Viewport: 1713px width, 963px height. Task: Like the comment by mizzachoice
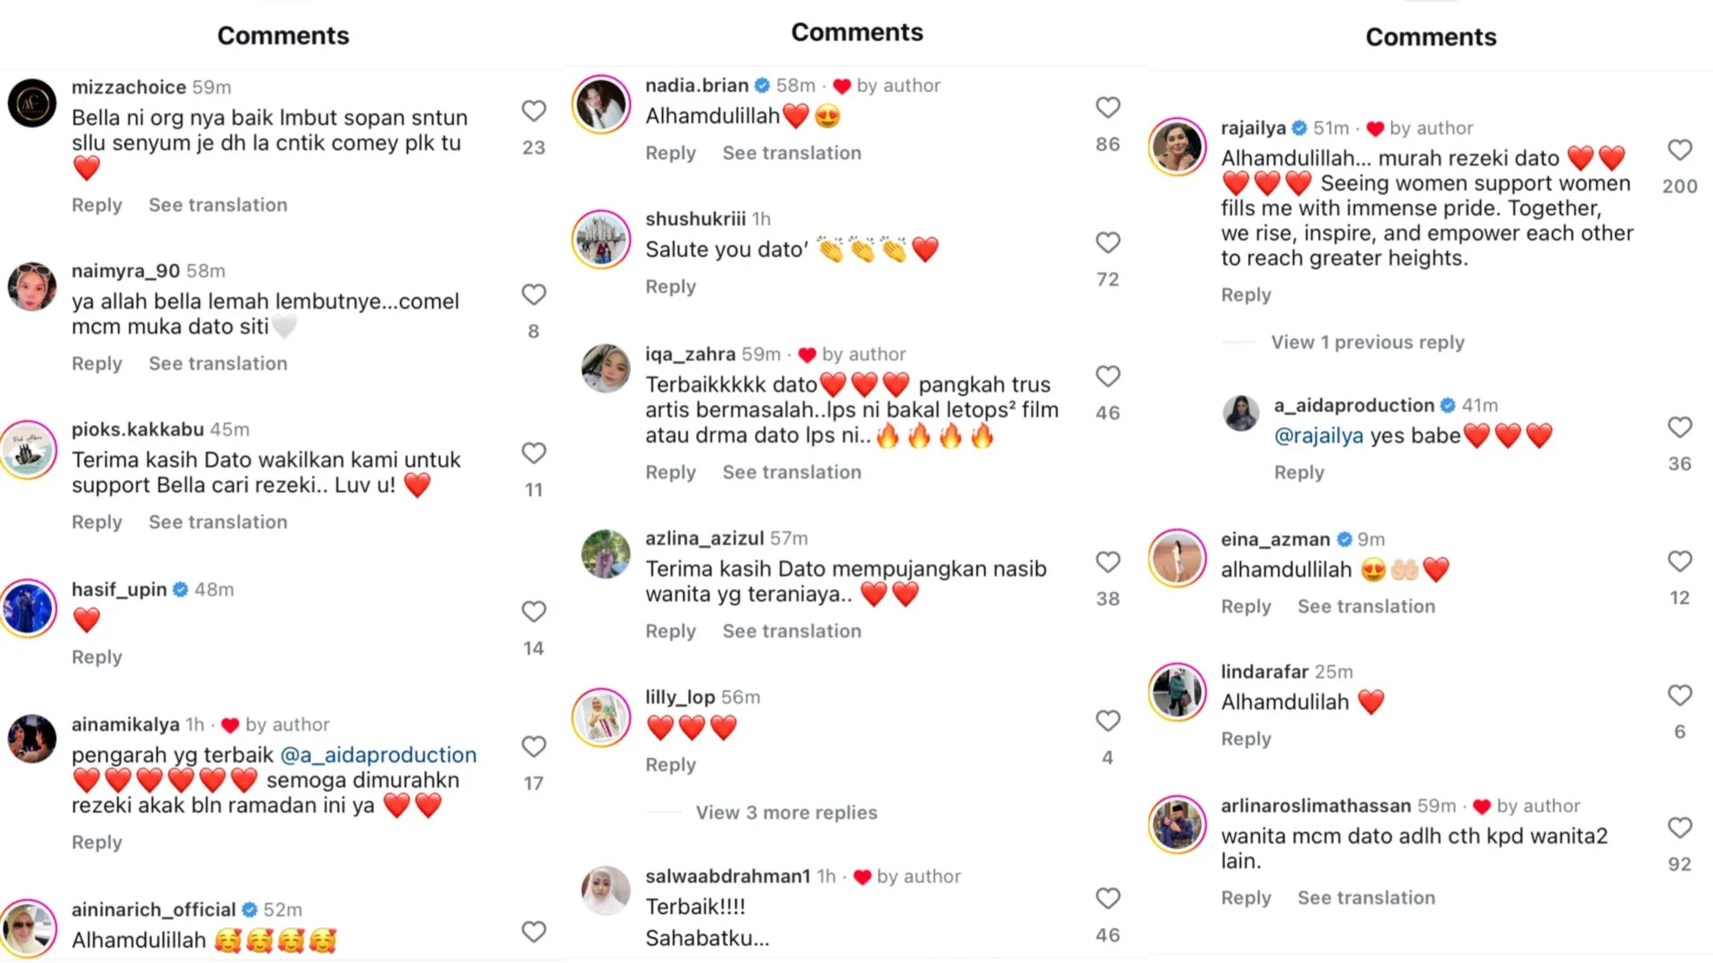pos(534,111)
